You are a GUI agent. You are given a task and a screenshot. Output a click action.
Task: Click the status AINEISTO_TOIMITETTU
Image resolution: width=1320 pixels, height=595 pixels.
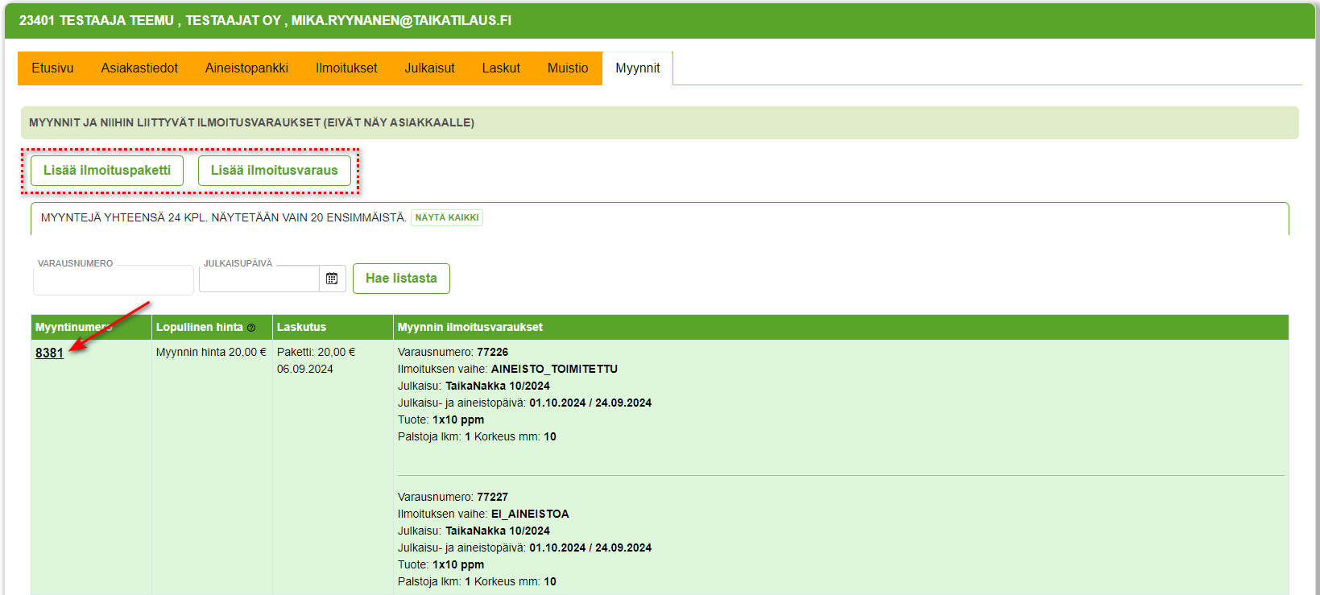coord(554,369)
